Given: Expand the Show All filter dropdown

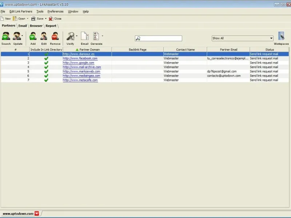Looking at the screenshot, I should pos(271,39).
